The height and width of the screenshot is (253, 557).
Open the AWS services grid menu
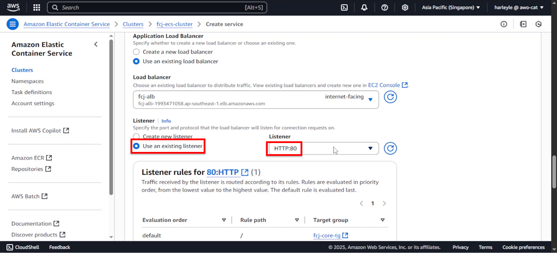click(x=37, y=8)
